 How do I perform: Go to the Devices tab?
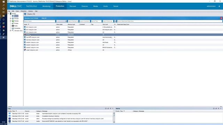[85, 6]
